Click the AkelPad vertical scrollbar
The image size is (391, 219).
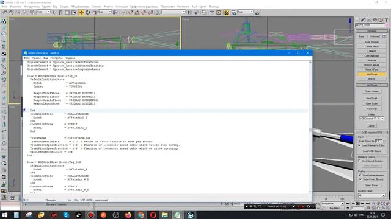pos(310,127)
